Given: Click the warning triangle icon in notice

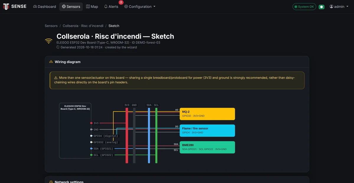Looking at the screenshot, I should point(56,78).
